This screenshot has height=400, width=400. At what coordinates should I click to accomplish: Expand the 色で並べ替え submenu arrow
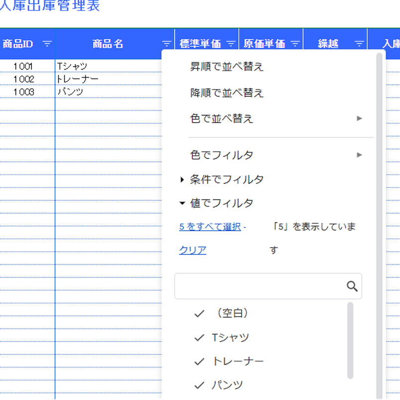click(x=359, y=118)
